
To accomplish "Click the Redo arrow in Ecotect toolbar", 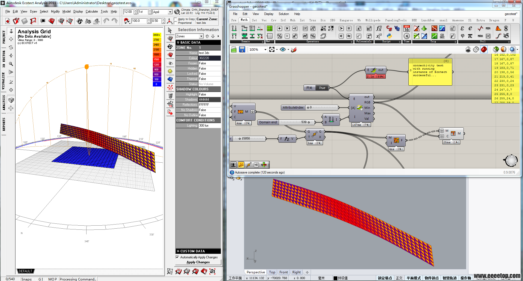I will point(115,21).
